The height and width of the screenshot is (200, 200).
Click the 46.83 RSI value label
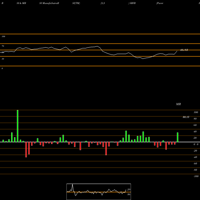(184, 50)
